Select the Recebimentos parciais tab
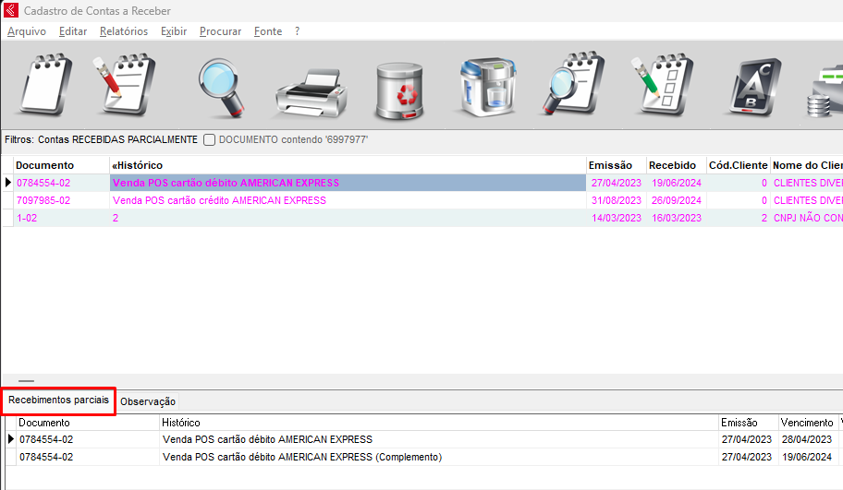Viewport: 843px width, 490px height. (x=58, y=401)
